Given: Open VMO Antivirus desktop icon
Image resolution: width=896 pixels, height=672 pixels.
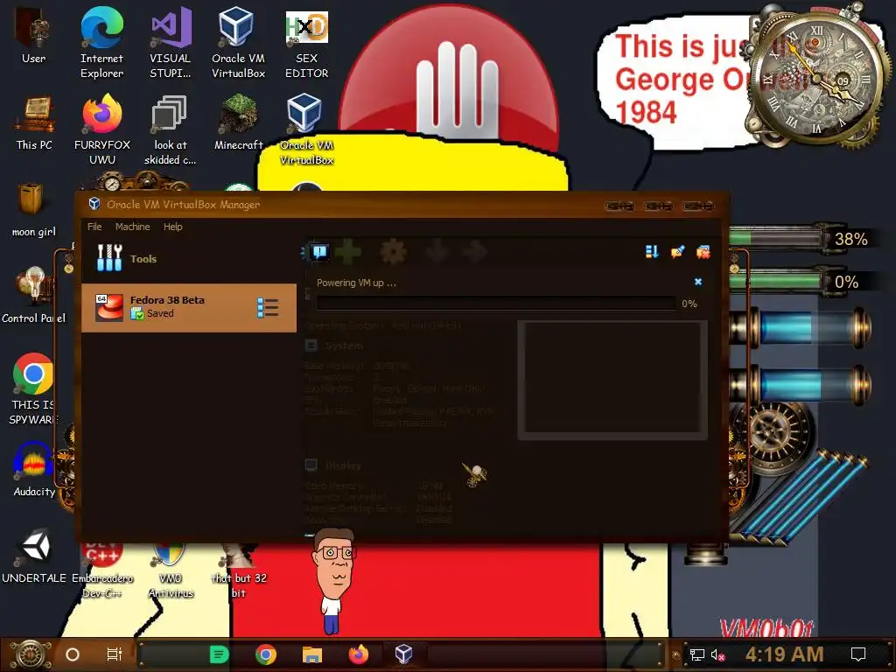Looking at the screenshot, I should click(x=171, y=569).
